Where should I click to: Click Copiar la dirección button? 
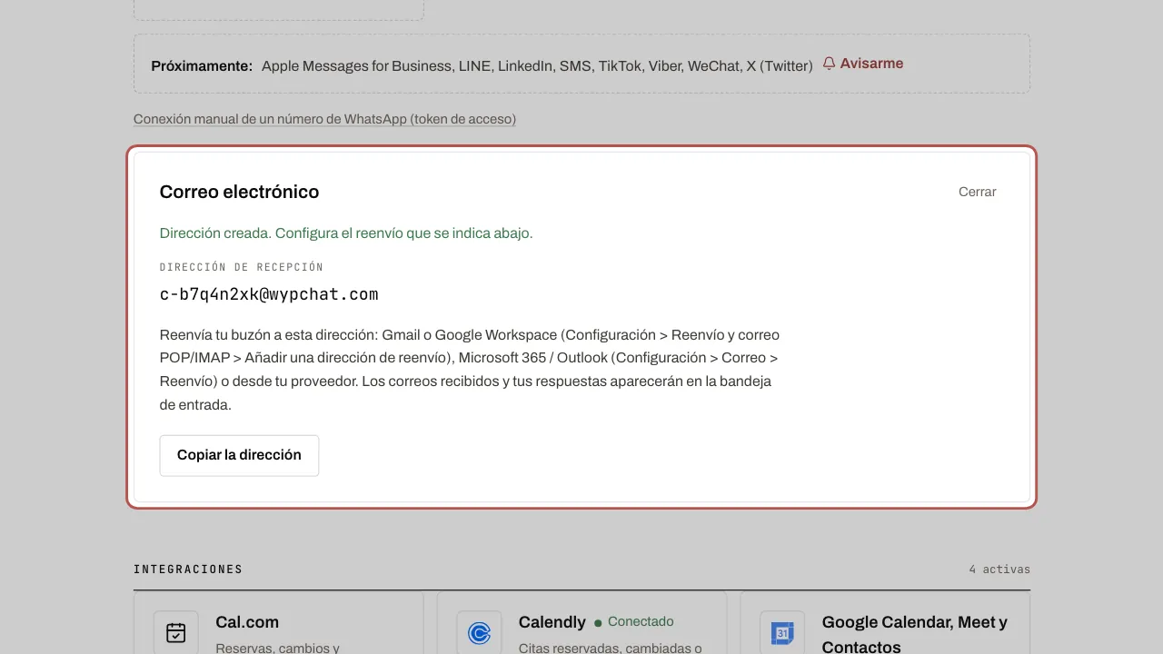coord(239,455)
